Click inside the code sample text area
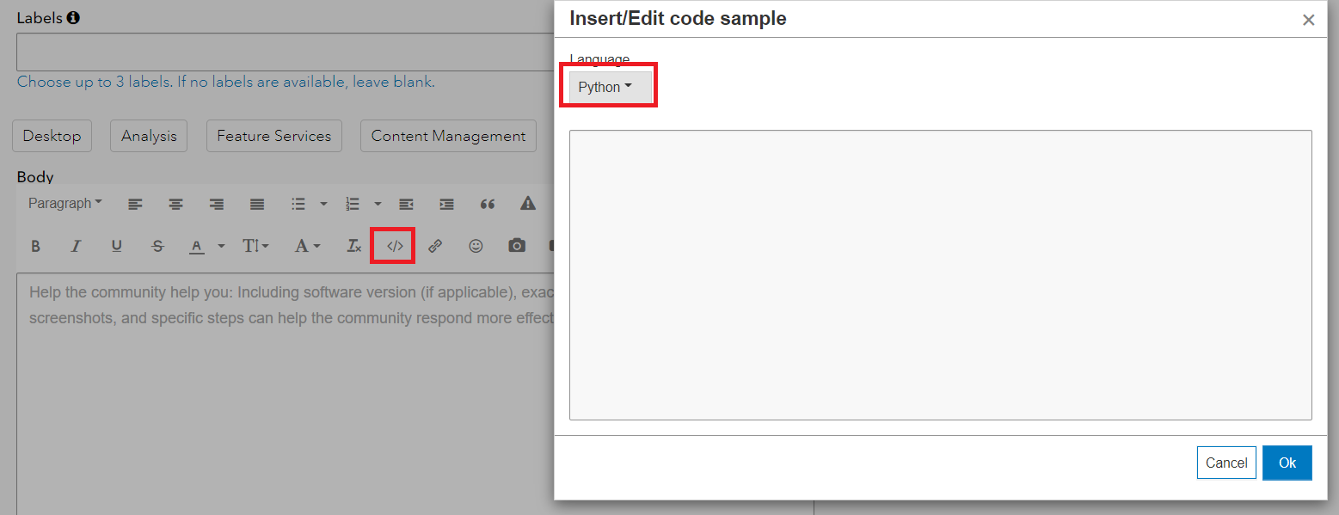This screenshot has width=1339, height=515. [x=940, y=275]
